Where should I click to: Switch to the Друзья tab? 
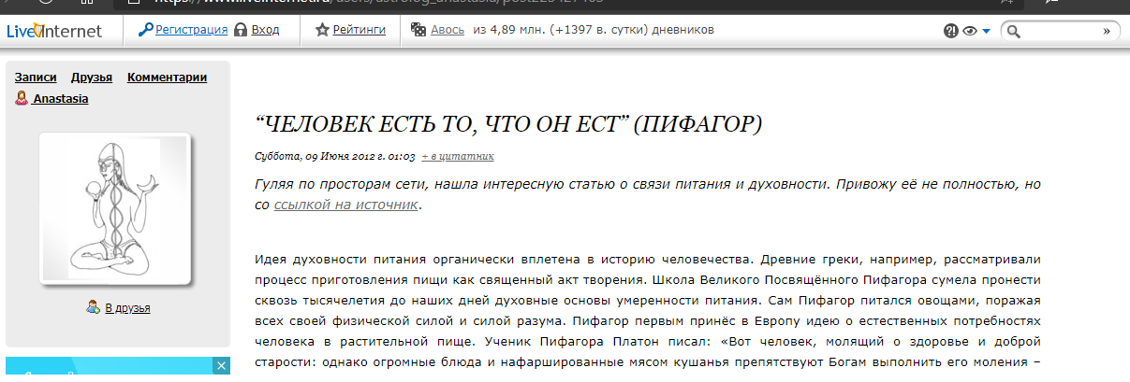click(x=92, y=78)
